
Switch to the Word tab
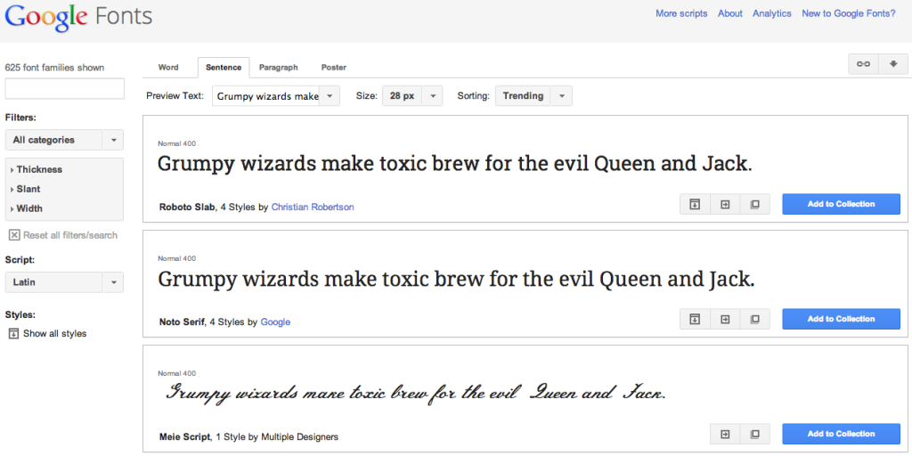point(168,68)
